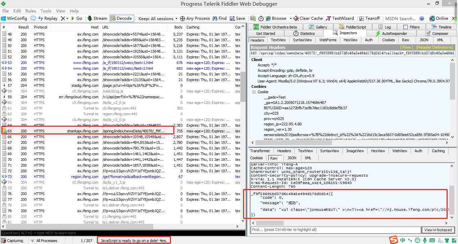Take a screenshot with camera icon
The image size is (458, 244).
click(x=252, y=18)
